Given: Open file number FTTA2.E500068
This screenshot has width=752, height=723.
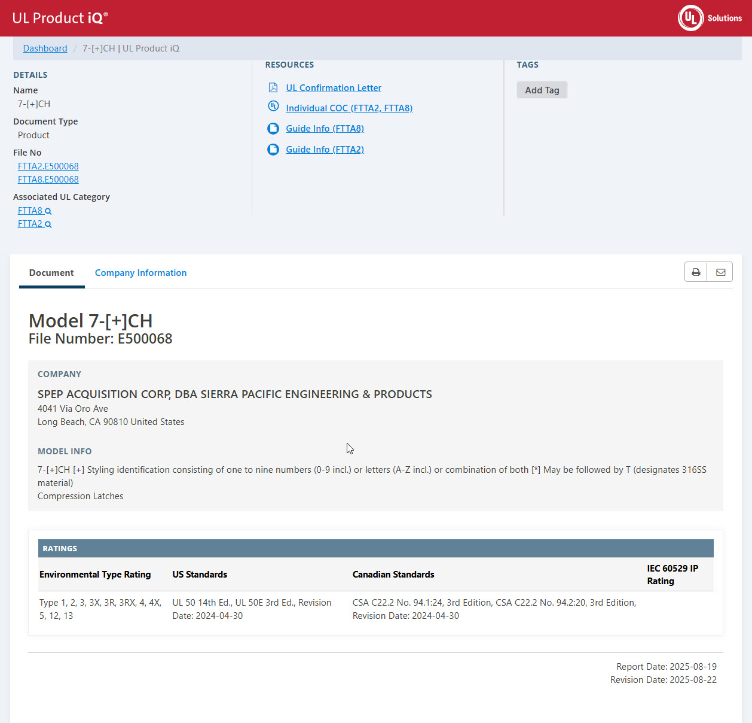Looking at the screenshot, I should [x=48, y=166].
